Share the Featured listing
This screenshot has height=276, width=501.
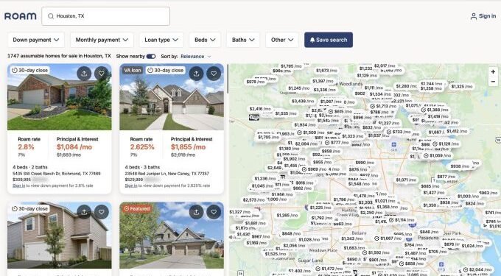coord(196,212)
